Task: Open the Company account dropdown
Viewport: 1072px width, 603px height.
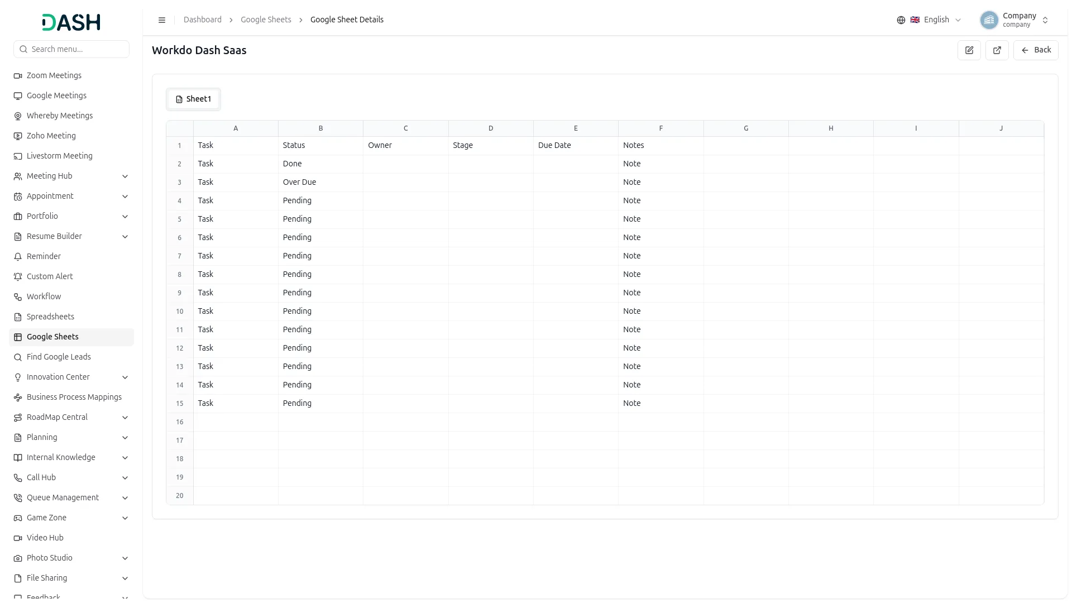Action: [x=1014, y=20]
